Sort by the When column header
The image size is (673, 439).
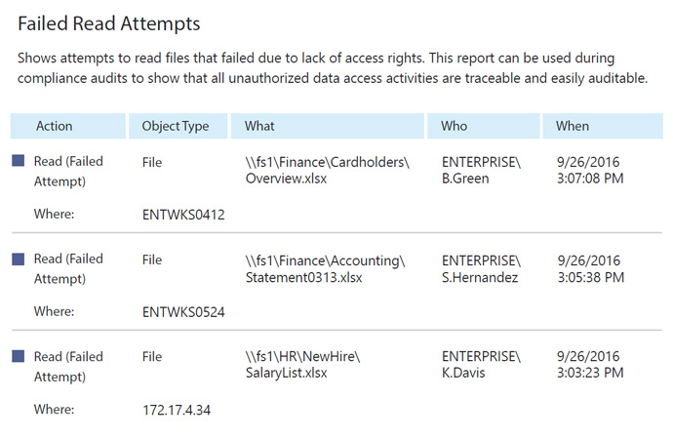click(603, 126)
